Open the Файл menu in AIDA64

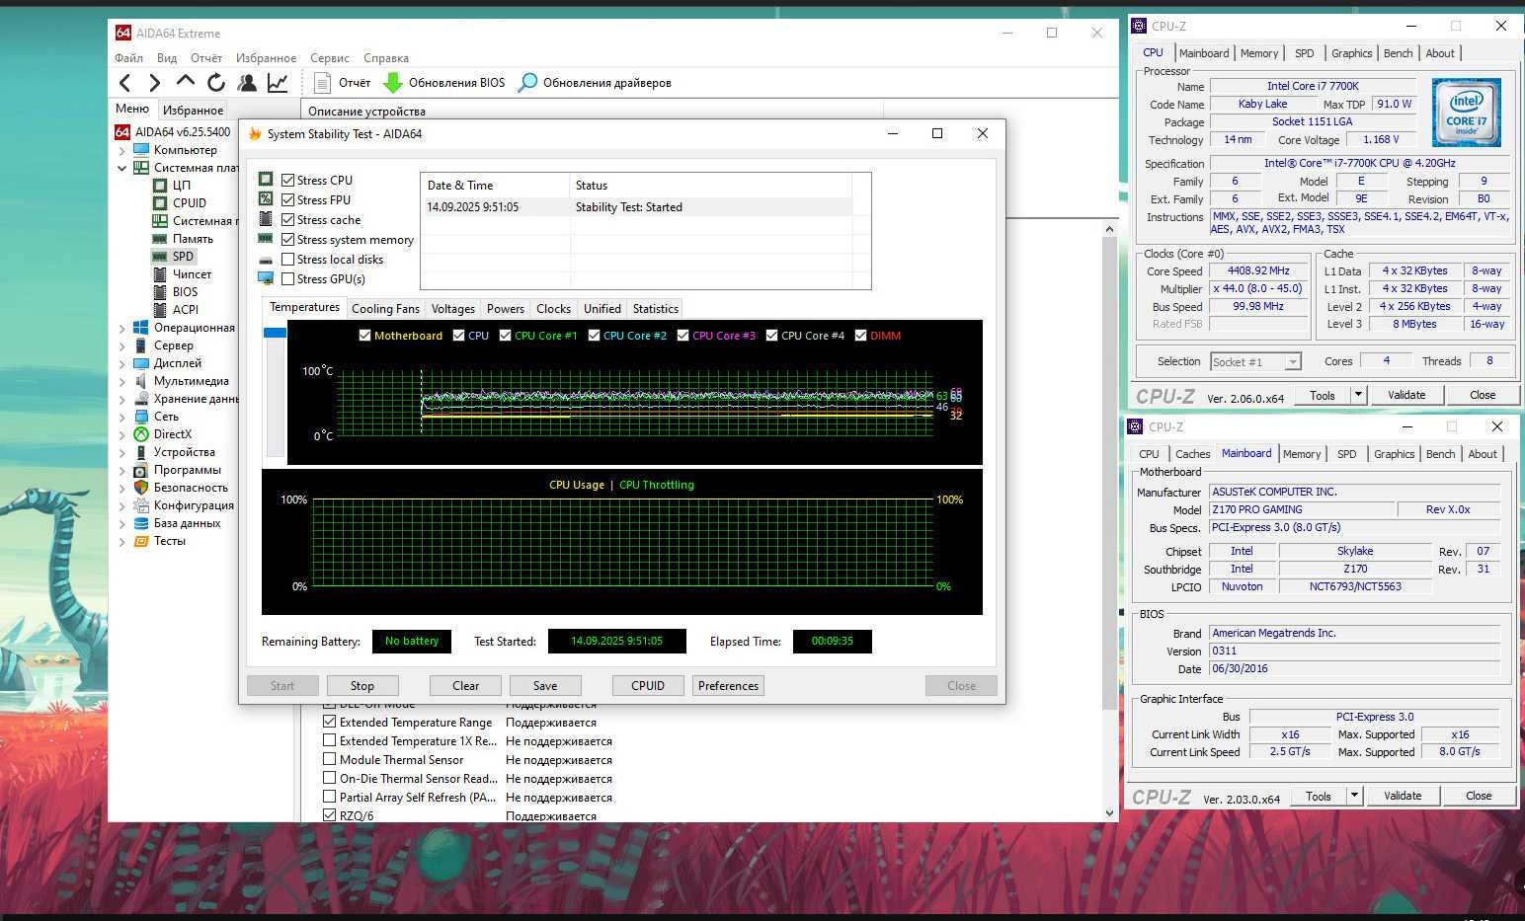(x=128, y=58)
